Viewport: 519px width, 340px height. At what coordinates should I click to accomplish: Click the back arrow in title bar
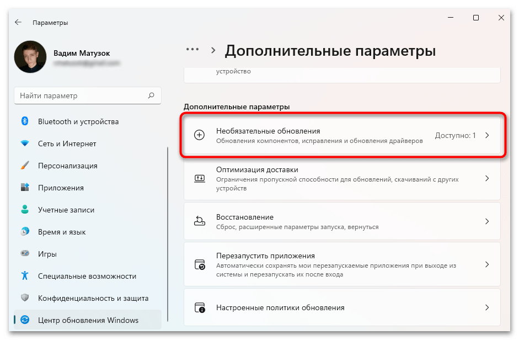pyautogui.click(x=18, y=23)
